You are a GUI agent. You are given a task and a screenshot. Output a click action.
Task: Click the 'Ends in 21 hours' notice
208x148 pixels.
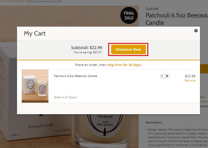pos(65,97)
